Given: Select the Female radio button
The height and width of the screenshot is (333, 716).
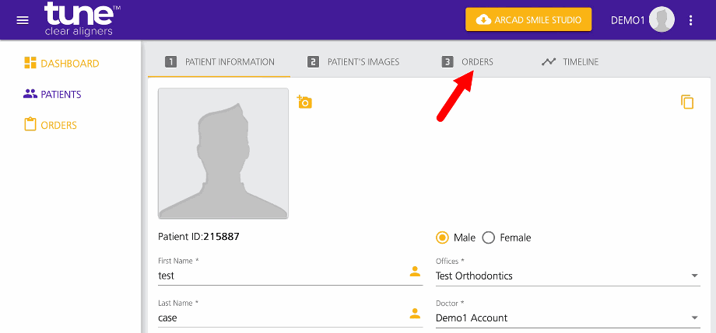Looking at the screenshot, I should tap(489, 238).
